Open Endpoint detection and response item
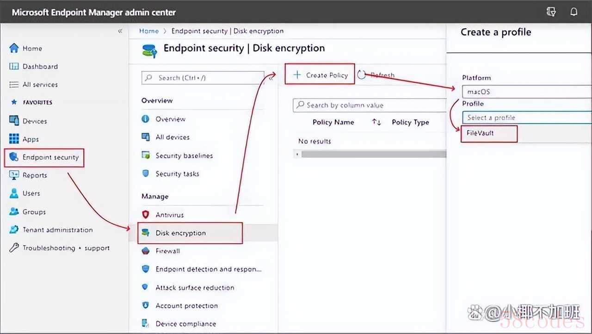This screenshot has width=592, height=334. tap(209, 269)
